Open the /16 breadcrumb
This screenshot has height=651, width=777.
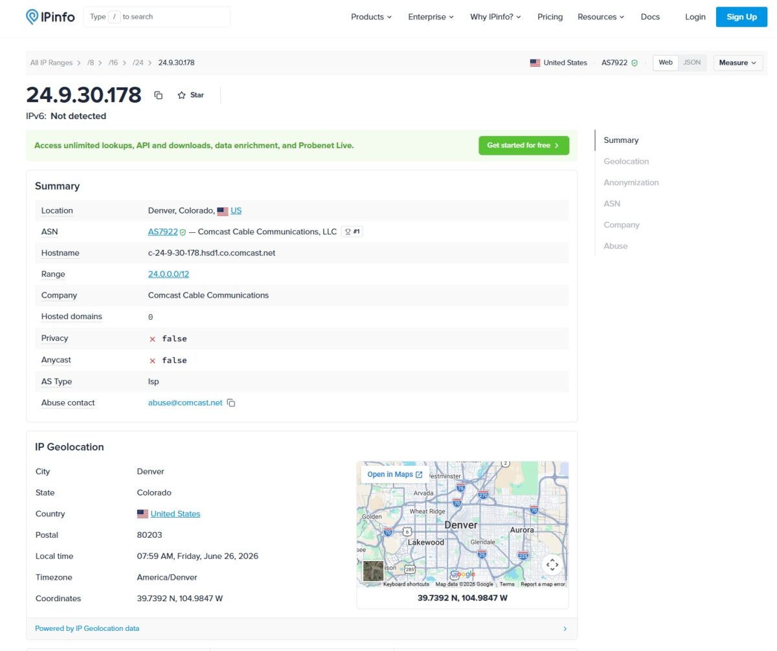coord(113,63)
